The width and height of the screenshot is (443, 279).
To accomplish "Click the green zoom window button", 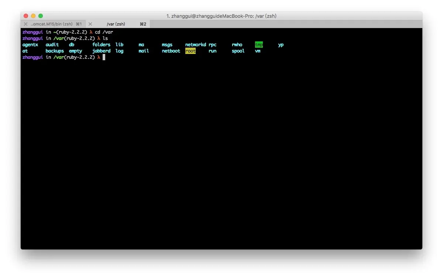I will (x=41, y=16).
